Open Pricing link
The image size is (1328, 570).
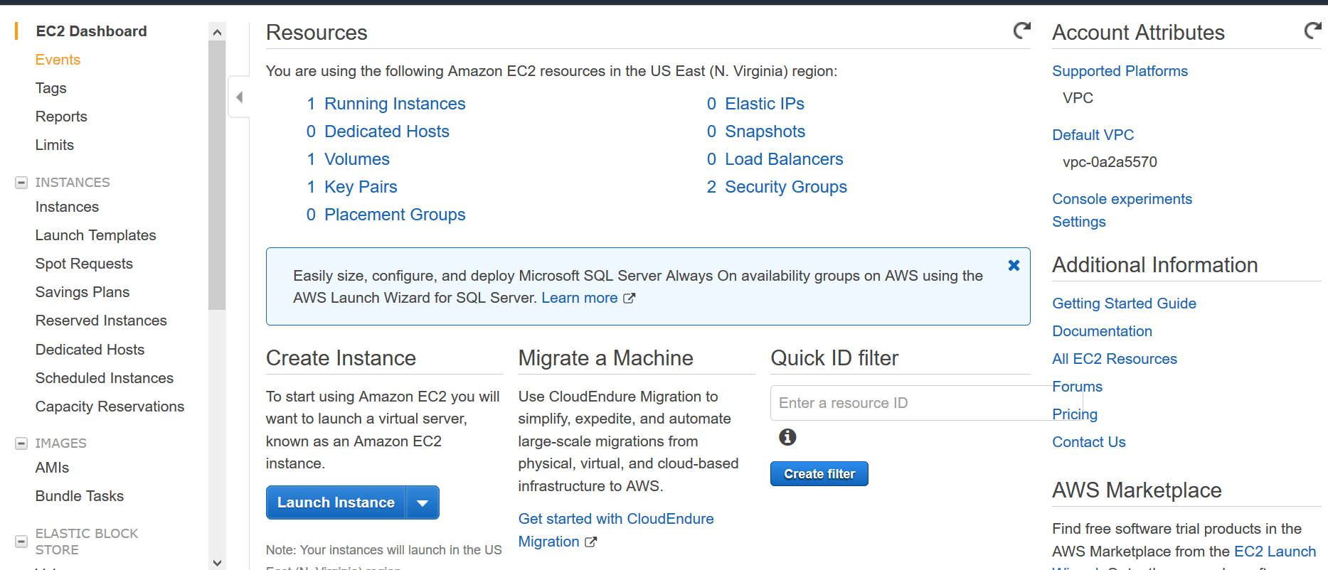1074,414
